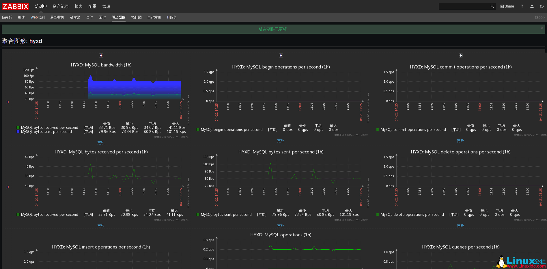Viewport: 547px width, 269px height.
Task: Click 更改 under MySQL bandwidth graph
Action: pyautogui.click(x=100, y=142)
